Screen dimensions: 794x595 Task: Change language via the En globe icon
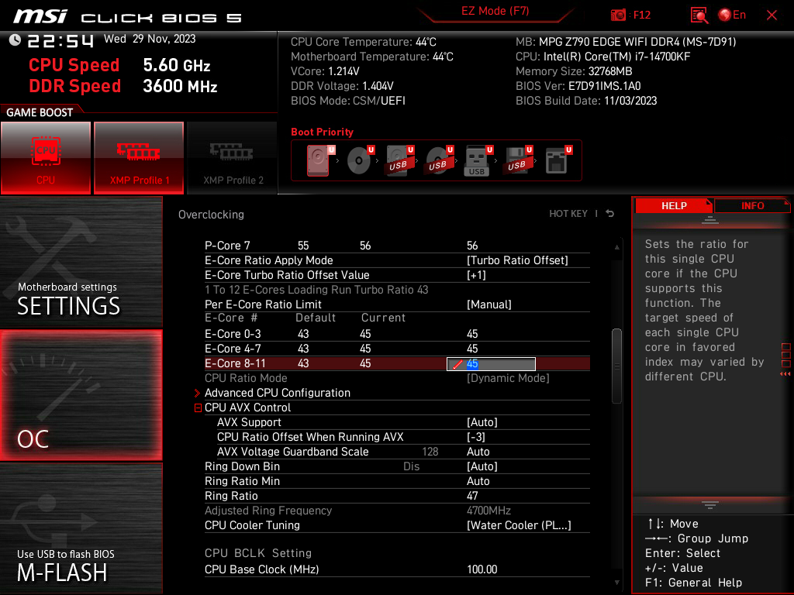click(x=732, y=15)
